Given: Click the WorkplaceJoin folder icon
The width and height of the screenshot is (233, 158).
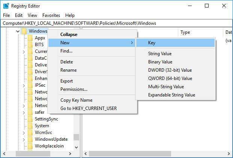Looking at the screenshot, I should tap(30, 146).
